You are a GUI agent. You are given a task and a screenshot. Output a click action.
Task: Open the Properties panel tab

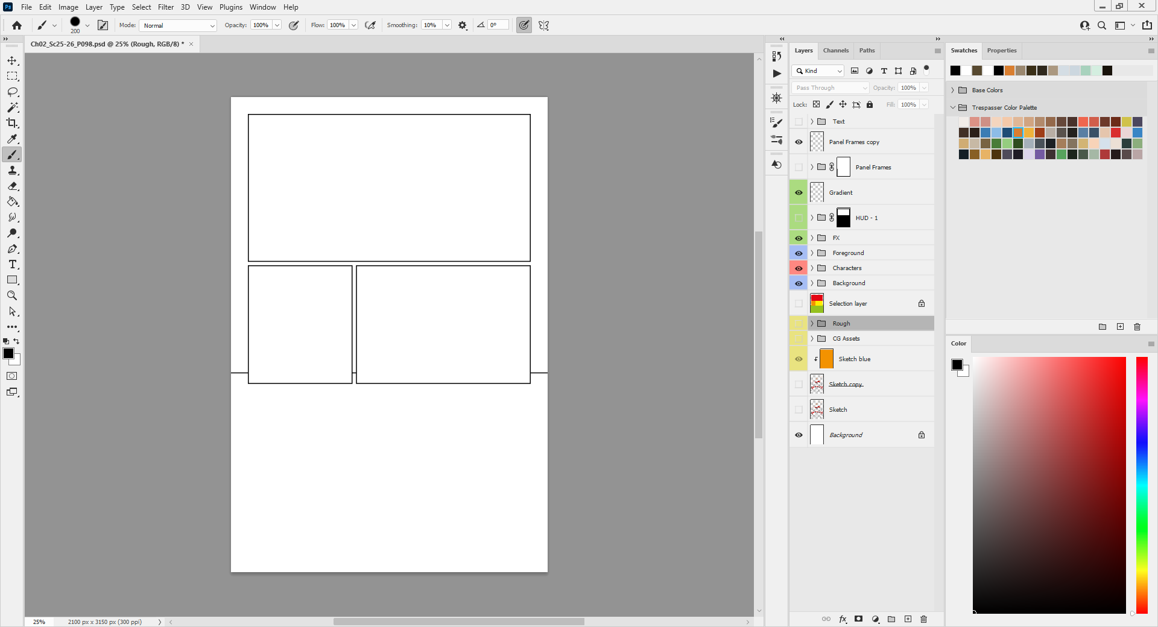point(1001,51)
